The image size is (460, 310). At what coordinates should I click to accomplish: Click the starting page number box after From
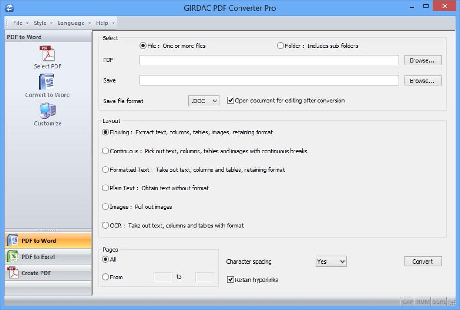tap(163, 277)
